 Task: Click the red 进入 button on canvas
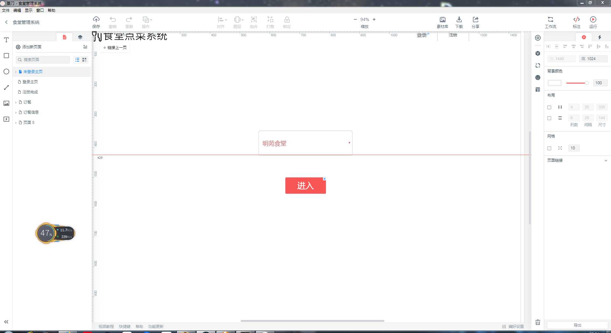pyautogui.click(x=305, y=186)
